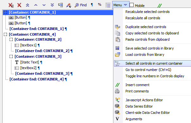The image size is (191, 123).
Task: Click the grid layout toolbar icon
Action: [x=108, y=5]
